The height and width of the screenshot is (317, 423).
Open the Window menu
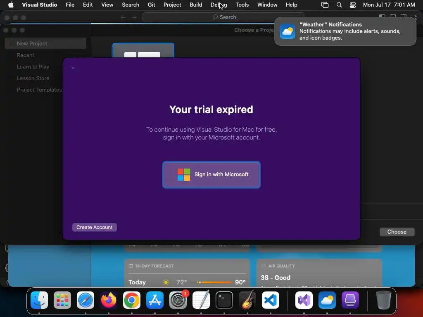tap(267, 5)
